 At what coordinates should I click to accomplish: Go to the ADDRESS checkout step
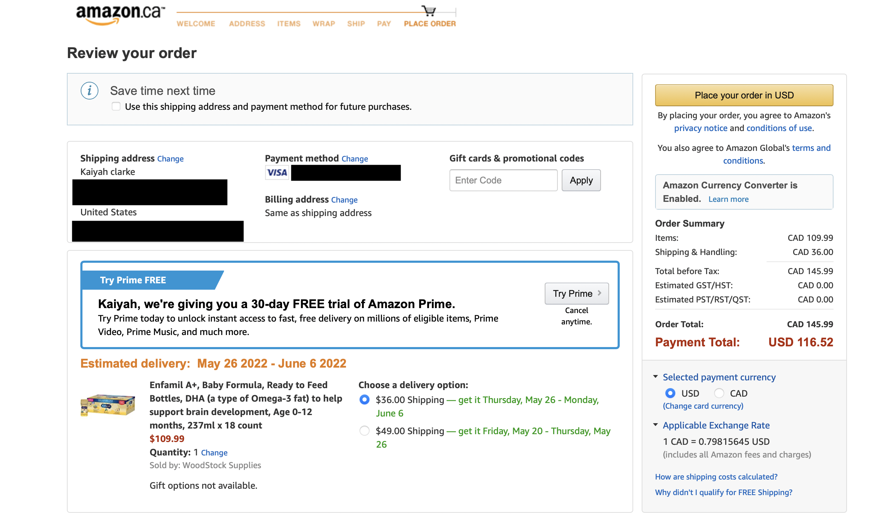point(247,24)
